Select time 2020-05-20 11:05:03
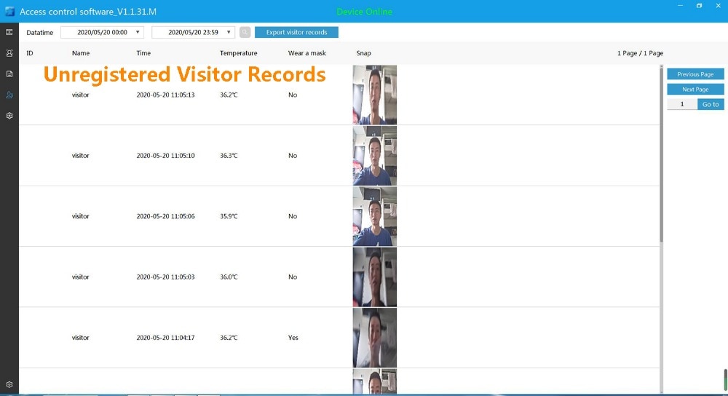Screen dimensions: 728x396 tap(165, 277)
